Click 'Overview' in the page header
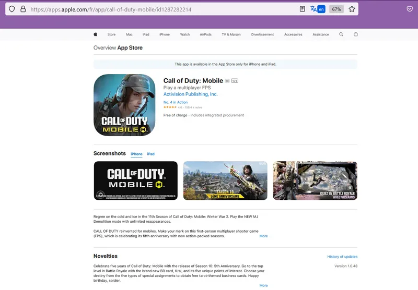Screen dimensions: 418x290 pyautogui.click(x=105, y=47)
